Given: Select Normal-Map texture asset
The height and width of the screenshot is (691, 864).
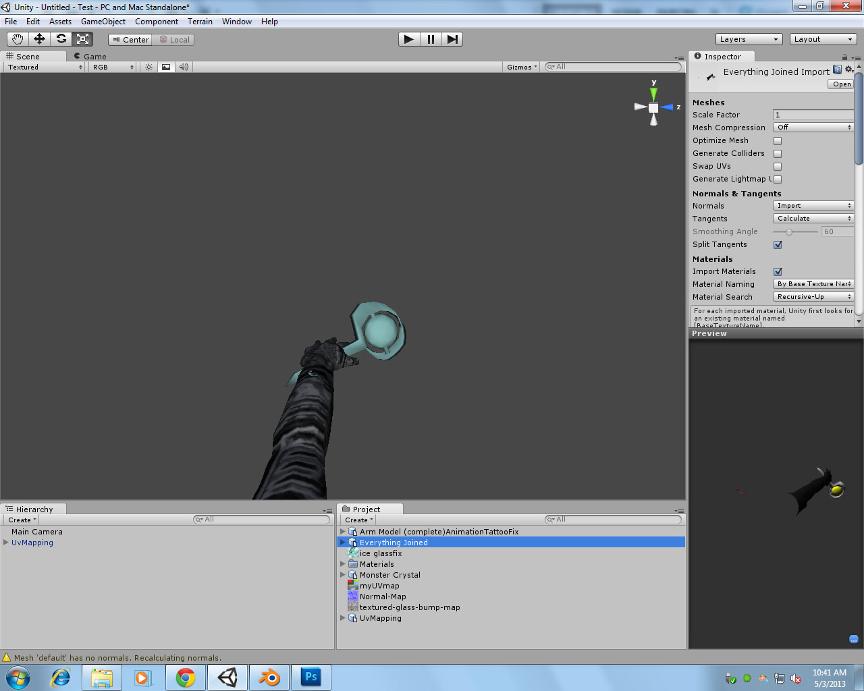Looking at the screenshot, I should [x=383, y=597].
